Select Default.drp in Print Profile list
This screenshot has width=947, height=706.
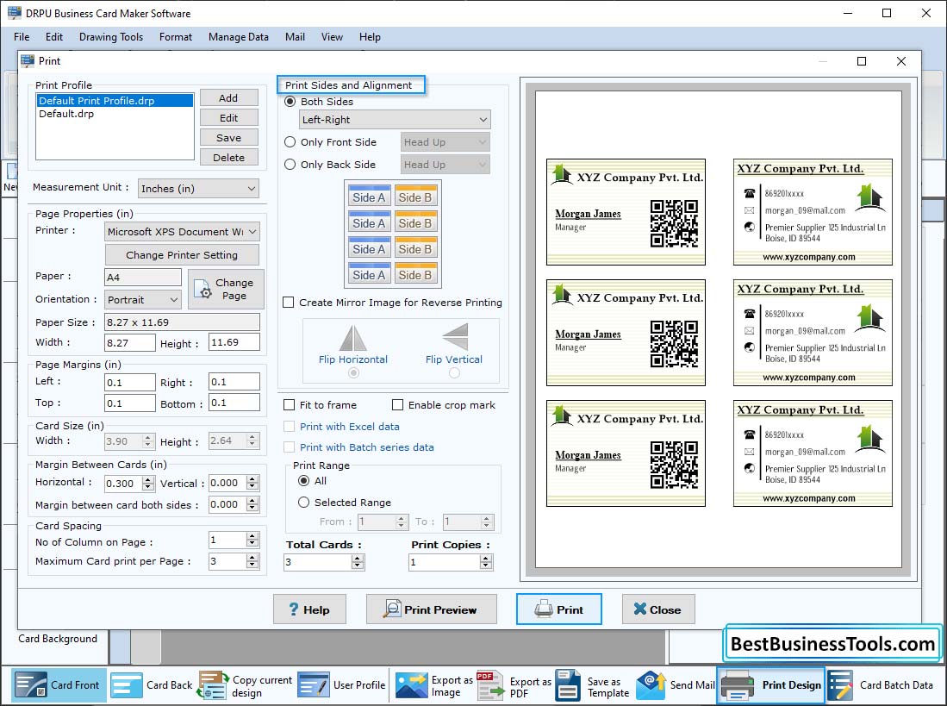click(115, 114)
